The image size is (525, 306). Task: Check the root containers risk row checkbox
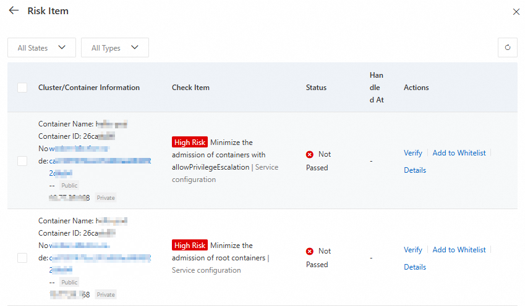22,258
